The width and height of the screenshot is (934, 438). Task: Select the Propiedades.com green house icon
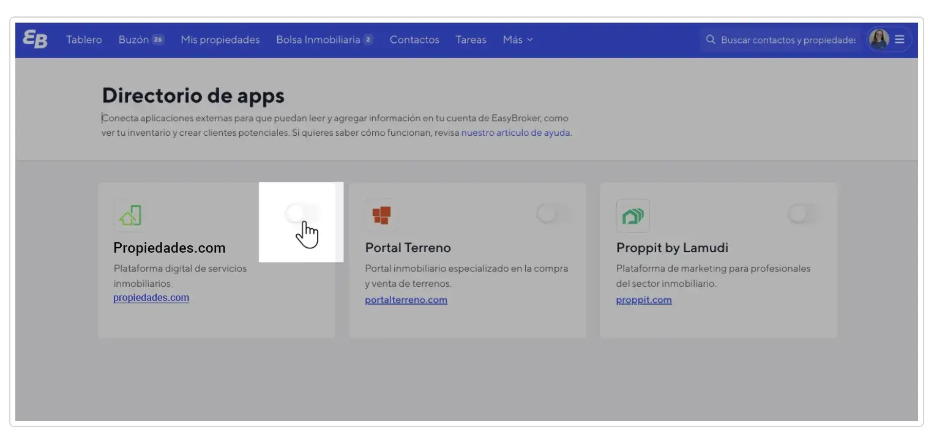point(129,215)
